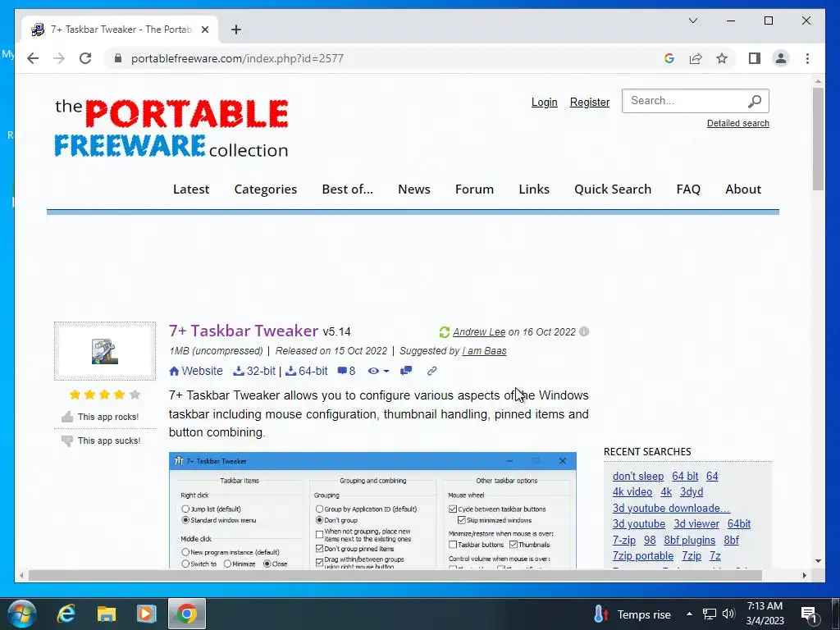
Task: Open the app Website home link
Action: (x=195, y=371)
